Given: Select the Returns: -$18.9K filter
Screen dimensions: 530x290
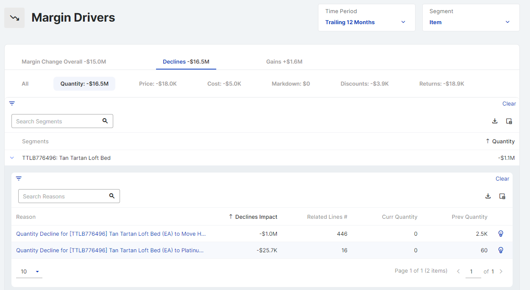Looking at the screenshot, I should tap(441, 84).
